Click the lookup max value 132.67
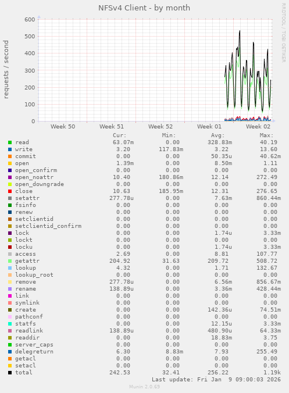Viewport: 289px width, 393px height. (x=267, y=268)
